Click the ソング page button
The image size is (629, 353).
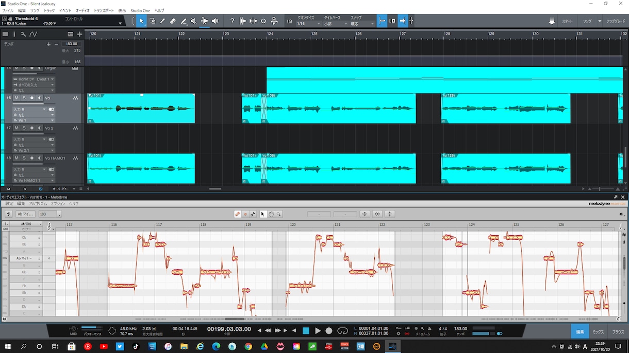click(587, 22)
